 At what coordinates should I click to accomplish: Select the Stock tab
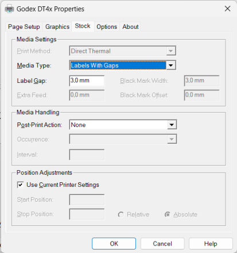point(83,26)
